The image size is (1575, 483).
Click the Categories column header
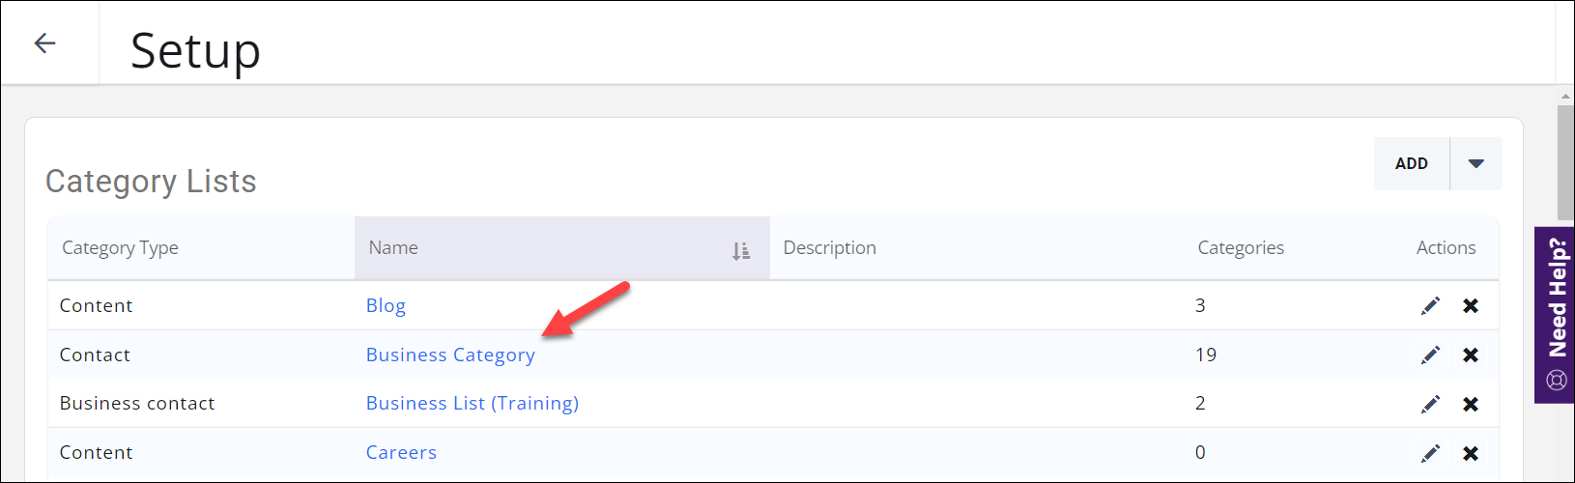1241,248
